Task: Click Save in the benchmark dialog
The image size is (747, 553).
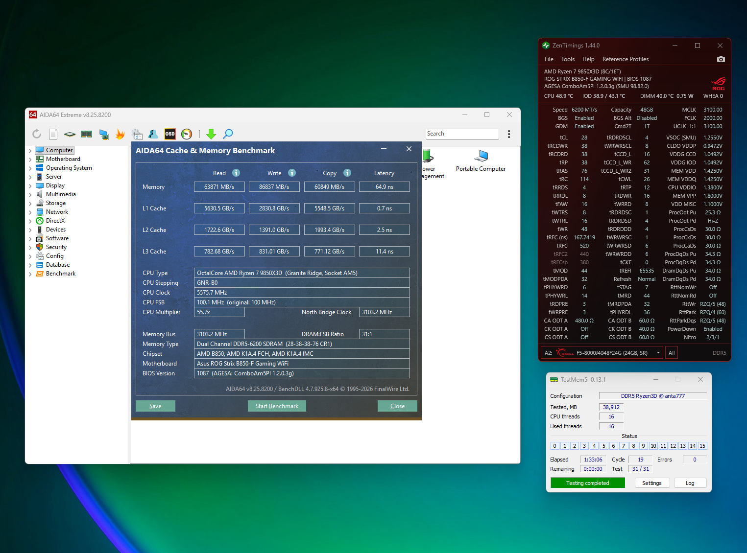Action: click(x=155, y=406)
